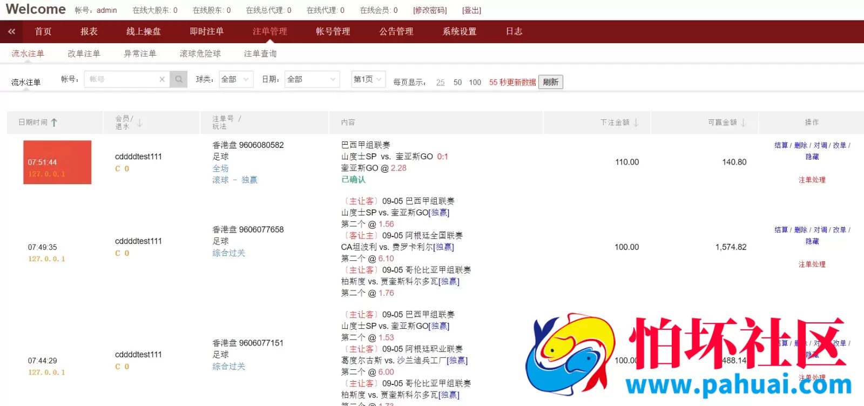This screenshot has width=864, height=406.
Task: Open the 日志 menu
Action: tap(514, 31)
